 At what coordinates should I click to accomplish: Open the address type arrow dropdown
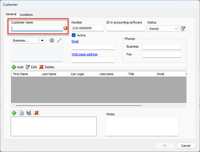42,40
